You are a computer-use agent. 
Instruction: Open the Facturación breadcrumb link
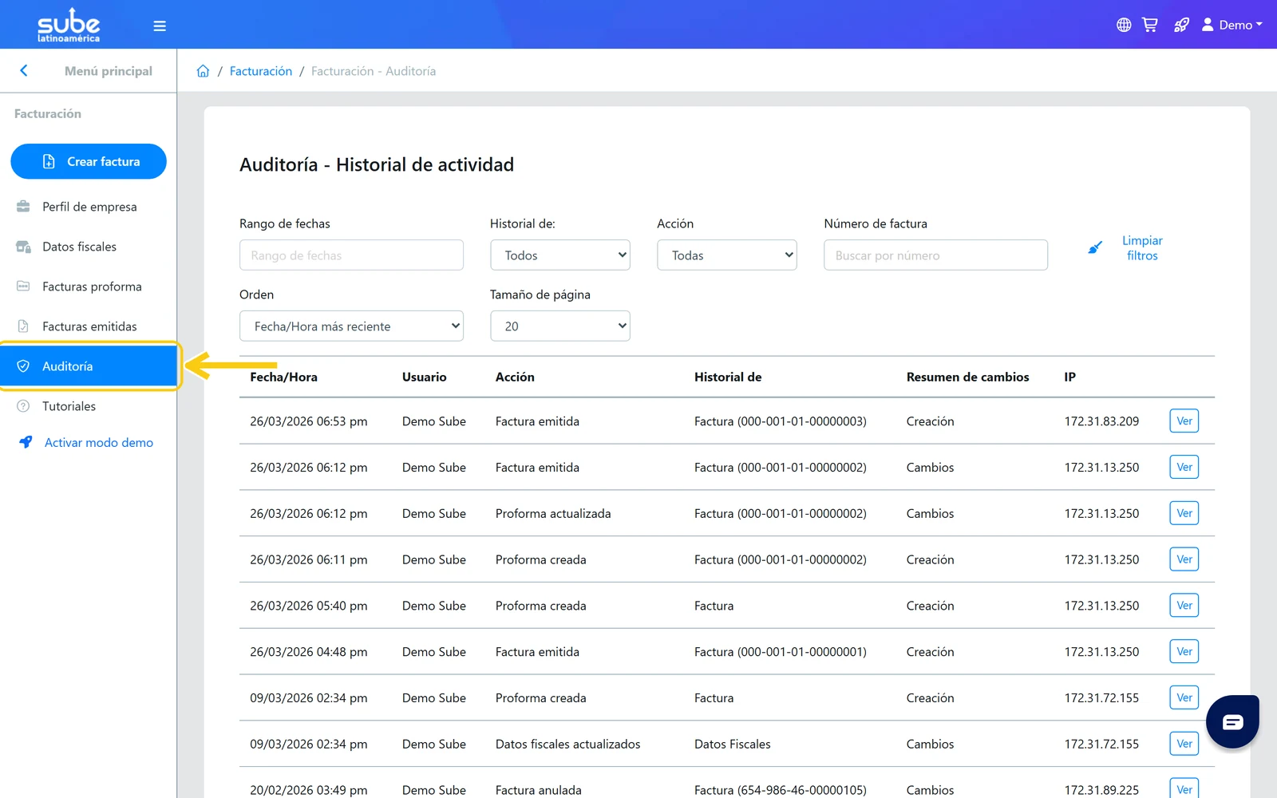tap(261, 71)
